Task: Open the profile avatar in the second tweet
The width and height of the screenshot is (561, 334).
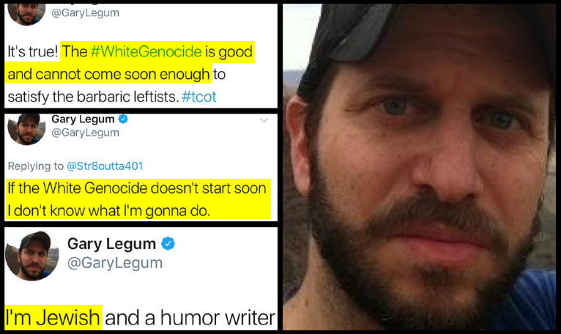Action: pyautogui.click(x=26, y=129)
